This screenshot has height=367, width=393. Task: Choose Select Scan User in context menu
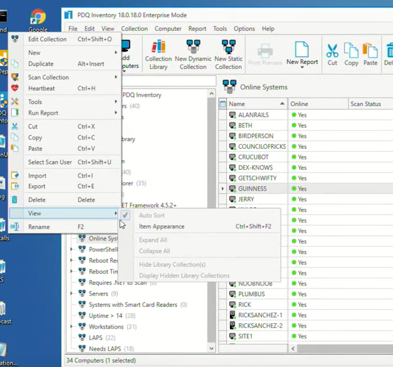click(x=65, y=162)
